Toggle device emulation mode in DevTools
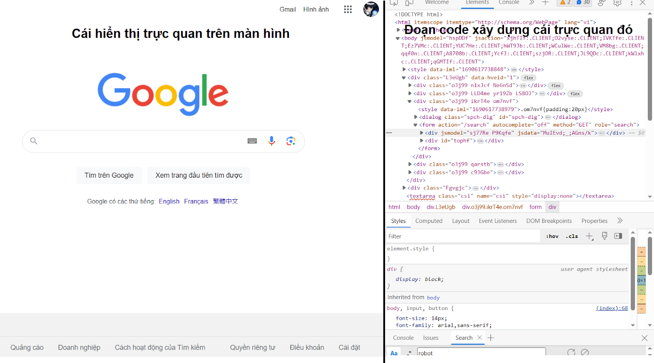Viewport: 654px width, 363px height. coord(409,3)
